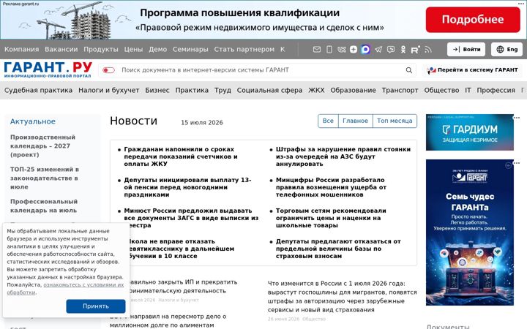The image size is (527, 329).
Task: Open news about базы по страховым взносам
Action: pos(338,249)
